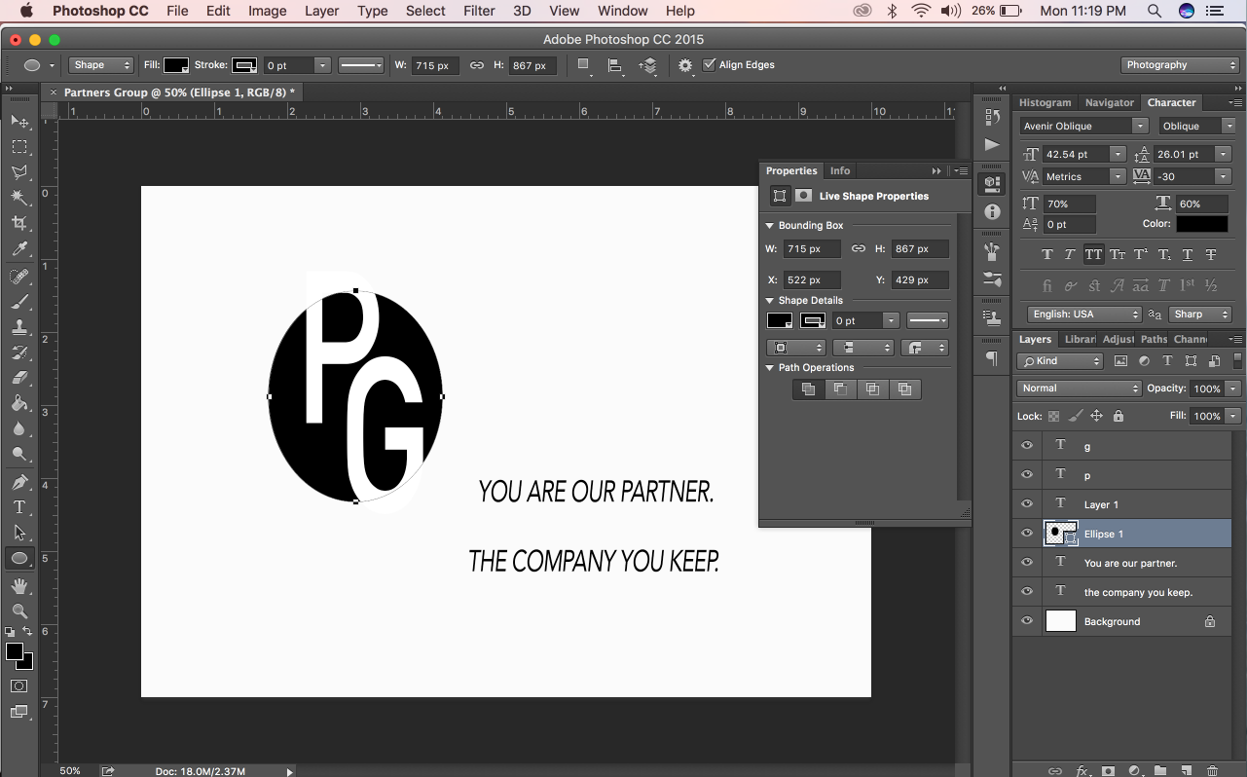Open the Info tab in Properties panel

tap(840, 170)
